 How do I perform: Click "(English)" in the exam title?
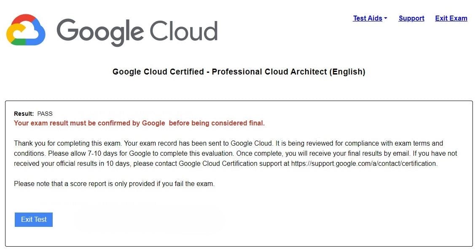click(x=348, y=72)
